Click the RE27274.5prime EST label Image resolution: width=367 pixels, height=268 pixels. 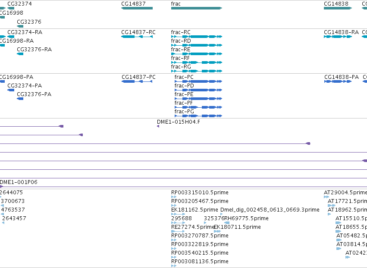point(193,227)
